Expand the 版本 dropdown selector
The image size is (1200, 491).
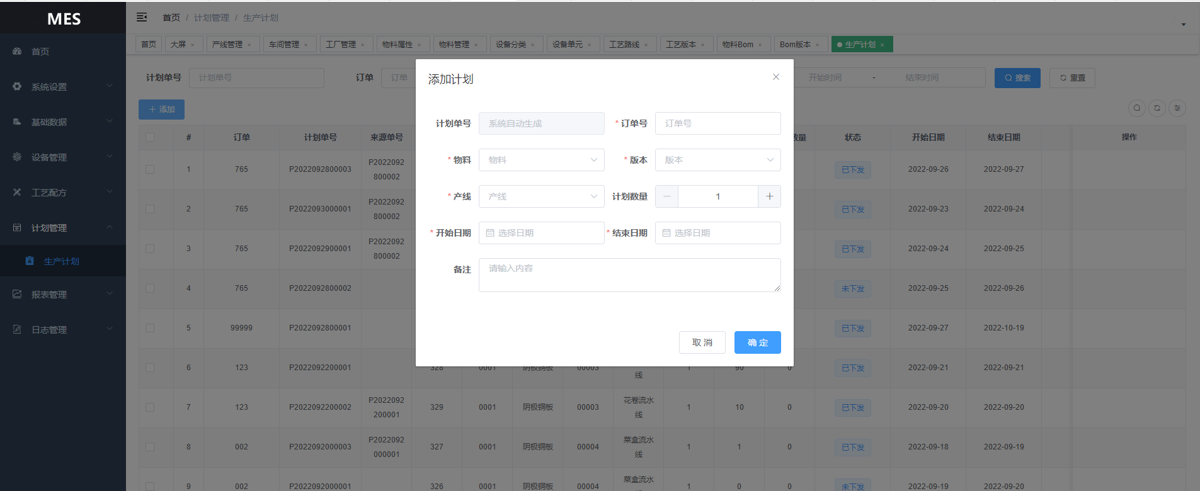717,160
